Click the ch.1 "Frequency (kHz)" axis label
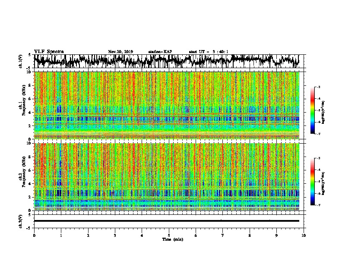The image size is (342, 264). (24, 100)
